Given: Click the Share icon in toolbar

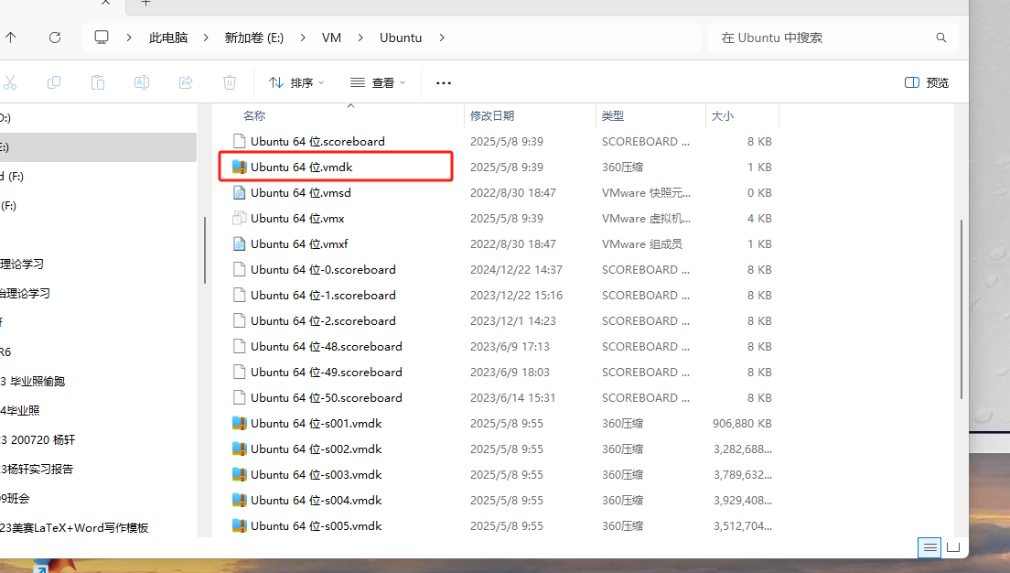Looking at the screenshot, I should [186, 82].
